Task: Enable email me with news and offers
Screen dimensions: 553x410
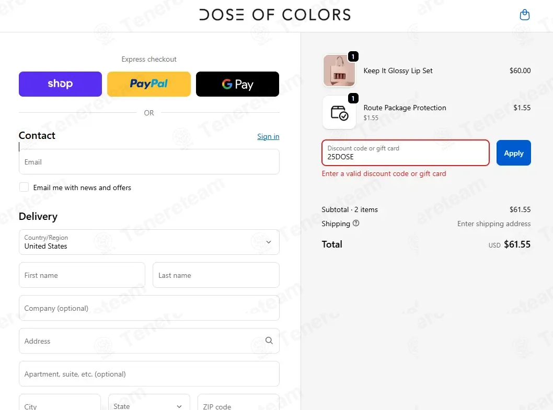Action: point(24,187)
